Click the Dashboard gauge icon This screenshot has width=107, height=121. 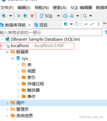[x=65, y=16]
